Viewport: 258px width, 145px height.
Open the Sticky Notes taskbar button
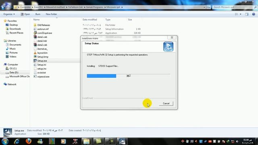click(x=98, y=141)
